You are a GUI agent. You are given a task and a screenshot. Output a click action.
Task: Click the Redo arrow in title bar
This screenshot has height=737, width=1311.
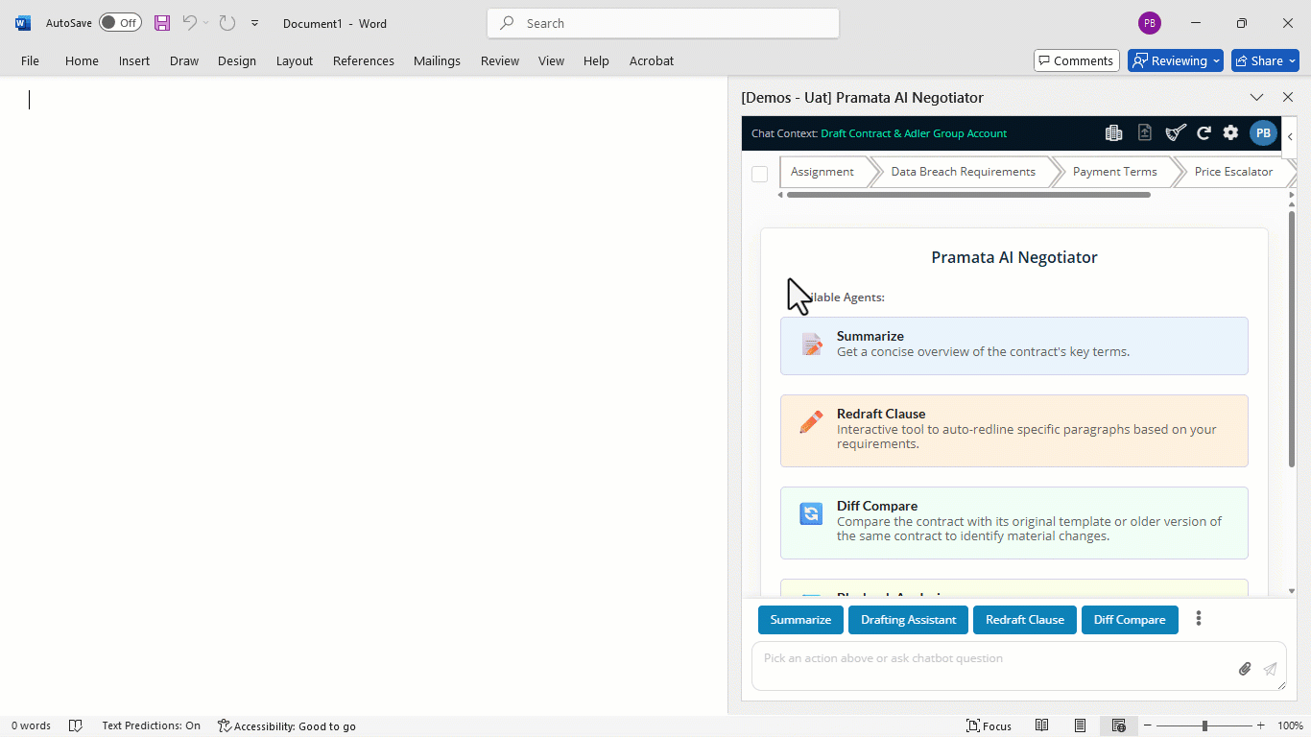[x=226, y=23]
